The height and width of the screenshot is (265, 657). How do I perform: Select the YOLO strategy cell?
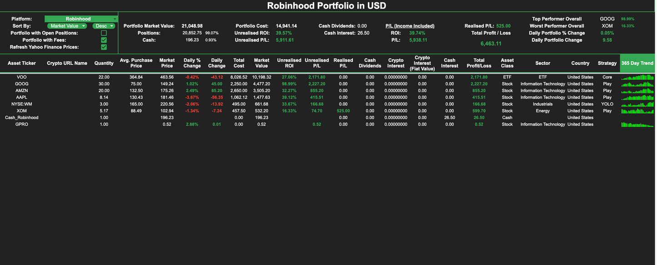click(x=607, y=104)
